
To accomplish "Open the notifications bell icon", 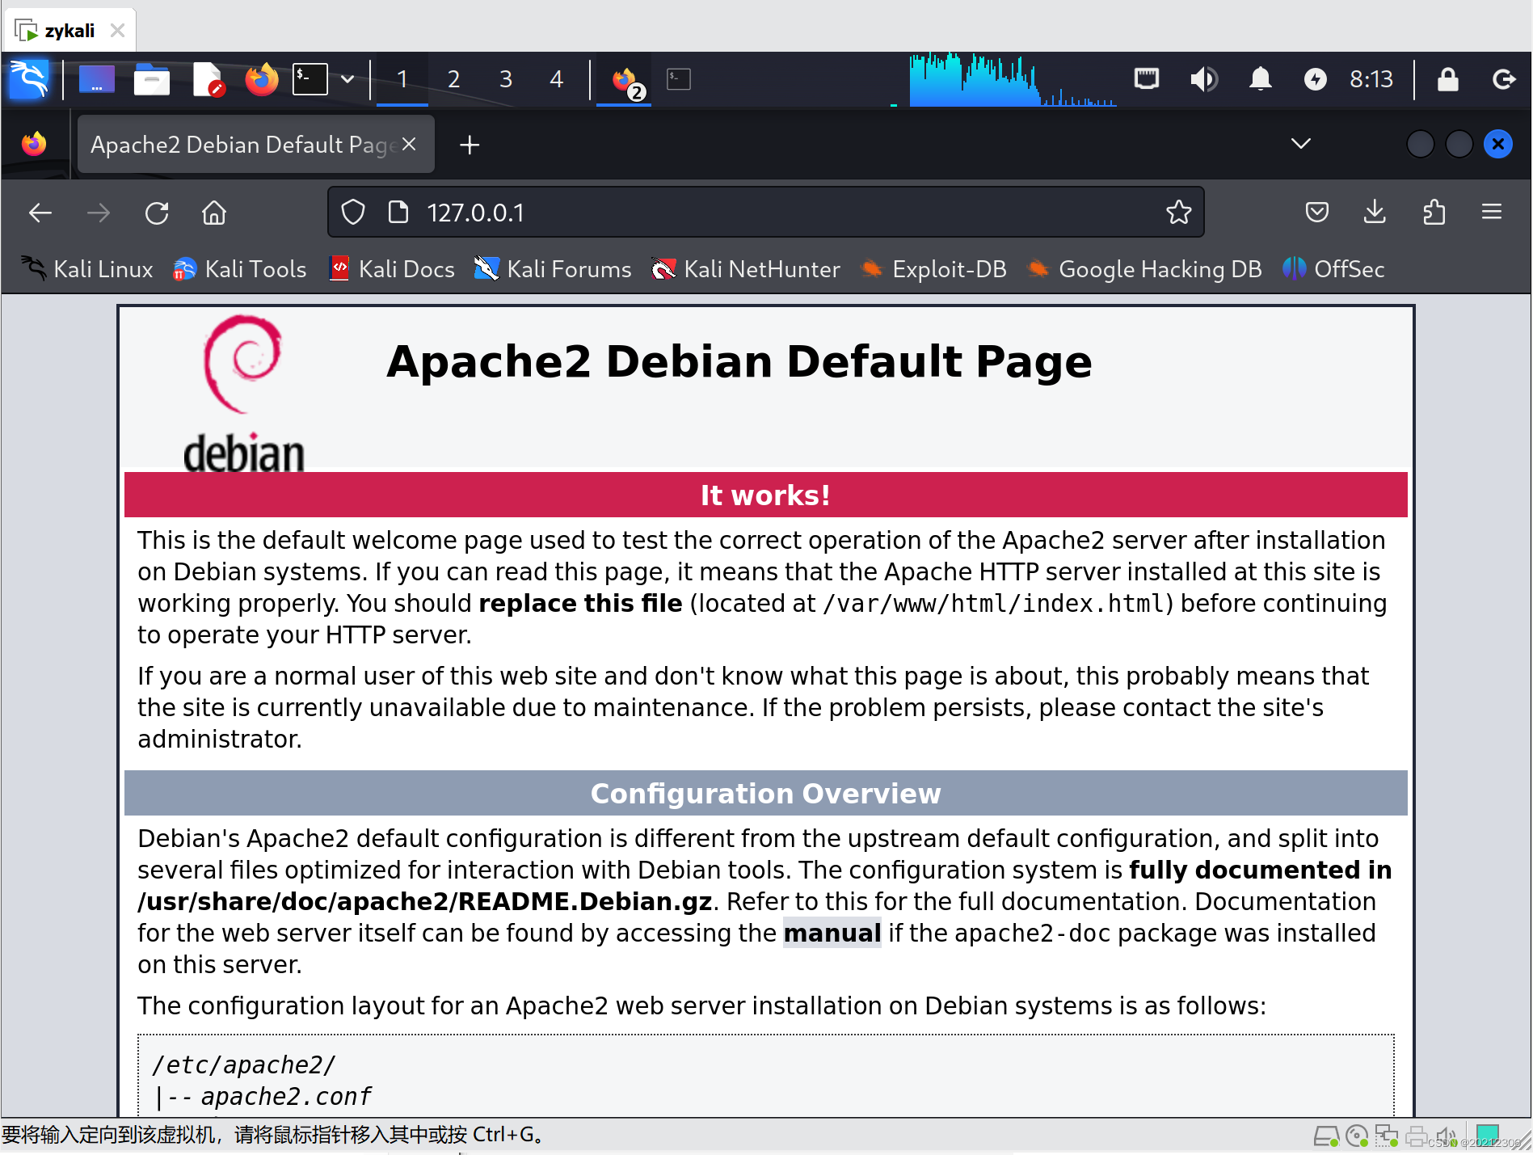I will click(1261, 79).
